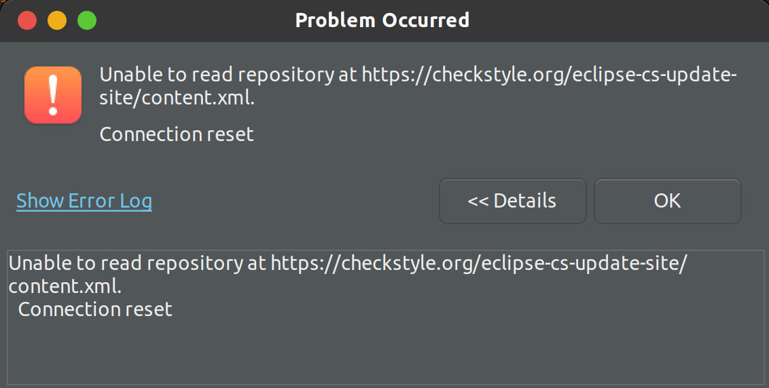Select the first line in the details pane
The width and height of the screenshot is (769, 388).
coord(348,264)
